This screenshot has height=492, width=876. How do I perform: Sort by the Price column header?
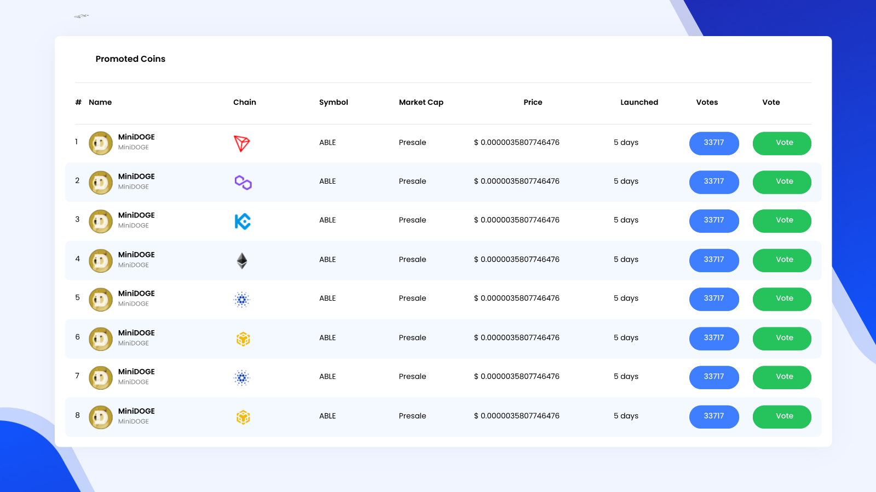(533, 102)
